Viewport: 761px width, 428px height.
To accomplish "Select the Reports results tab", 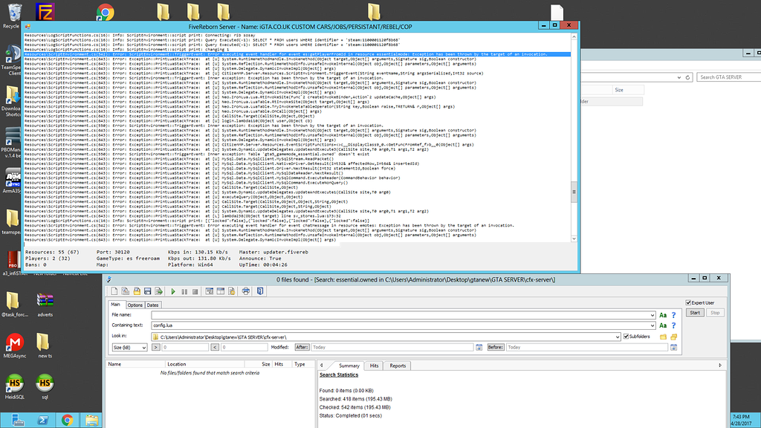I will (x=398, y=365).
